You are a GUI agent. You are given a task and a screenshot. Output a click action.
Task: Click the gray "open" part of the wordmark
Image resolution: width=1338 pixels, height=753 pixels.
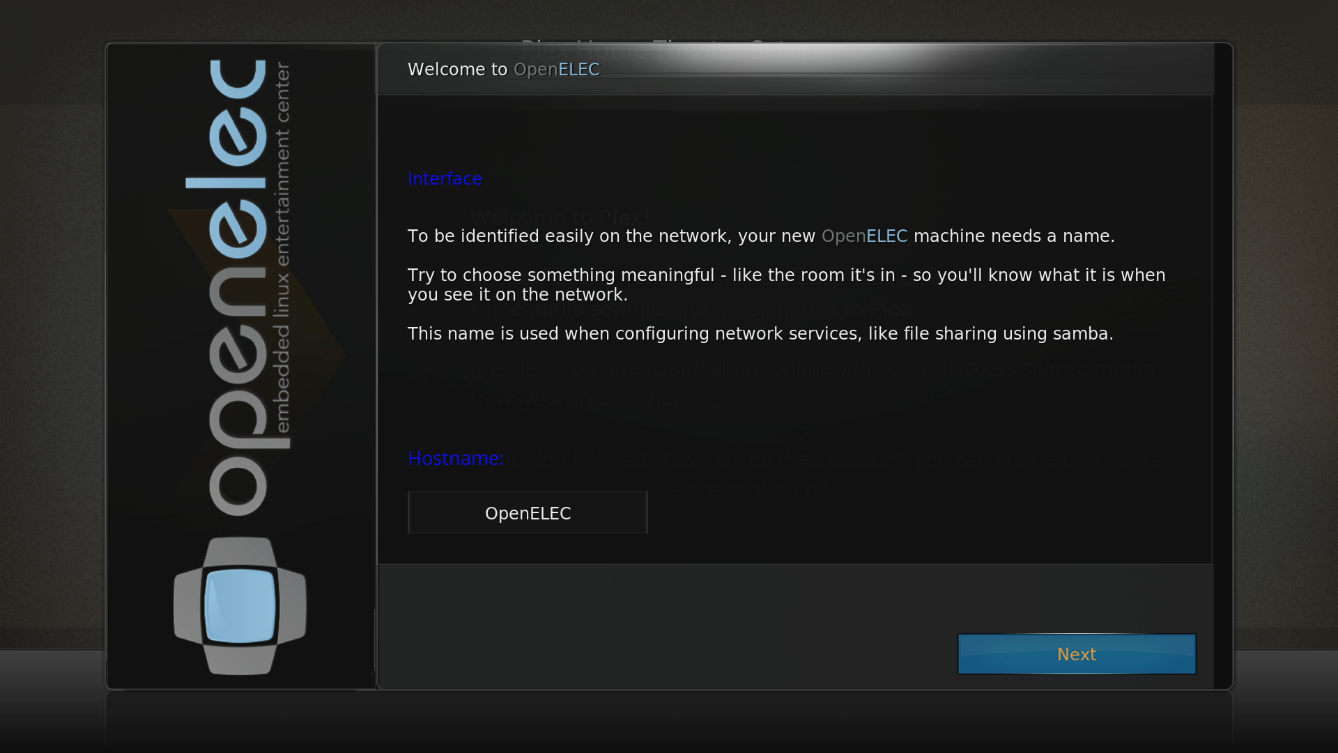click(237, 390)
